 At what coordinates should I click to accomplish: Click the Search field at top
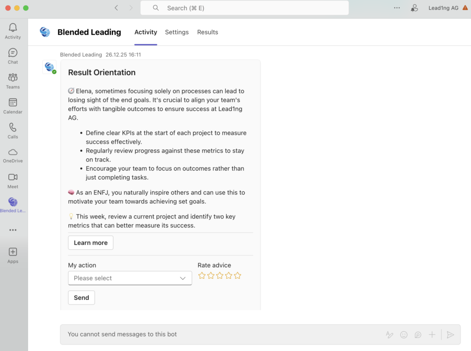click(244, 8)
